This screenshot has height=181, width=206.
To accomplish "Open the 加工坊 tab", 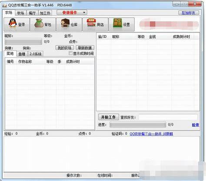I will point(45,13).
